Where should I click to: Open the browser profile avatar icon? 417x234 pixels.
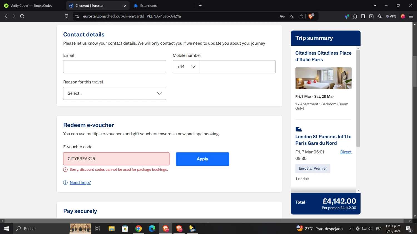click(403, 16)
